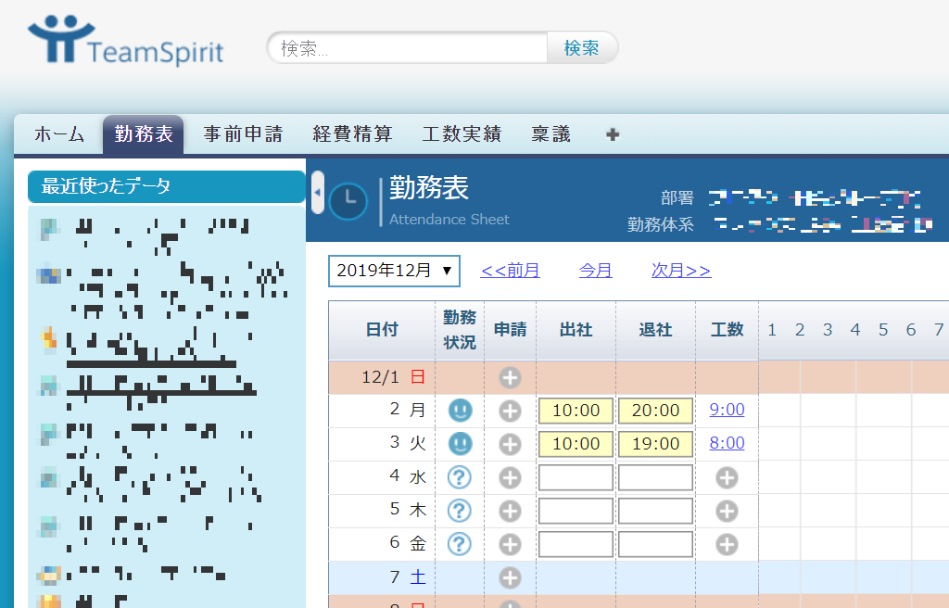Click the empty clock-in field for Wednesday 4

pos(576,477)
